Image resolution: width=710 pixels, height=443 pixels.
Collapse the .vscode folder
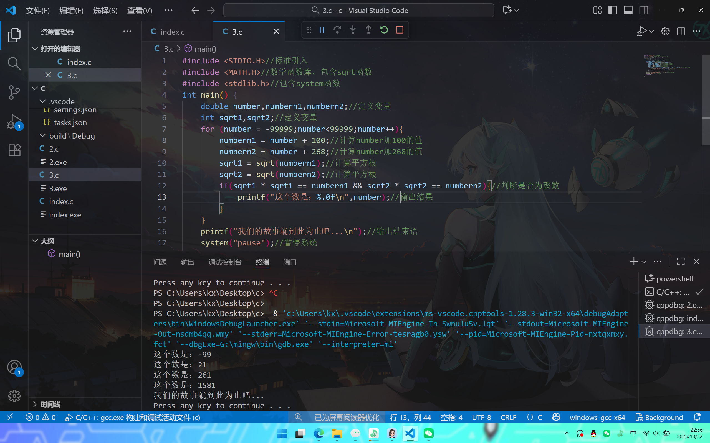coord(43,101)
